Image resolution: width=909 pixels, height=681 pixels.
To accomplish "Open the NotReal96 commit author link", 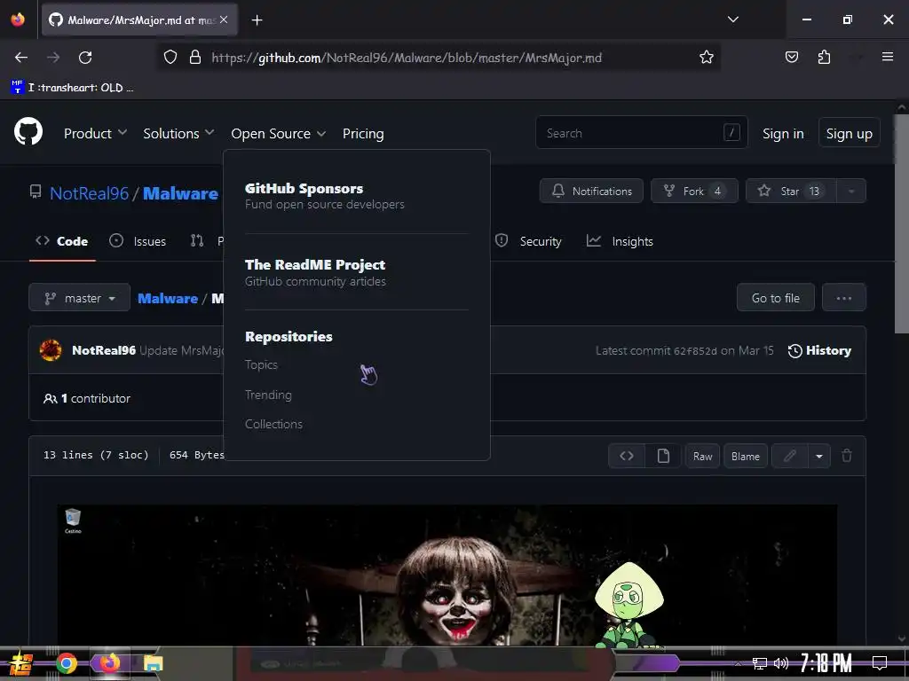I will click(x=104, y=350).
